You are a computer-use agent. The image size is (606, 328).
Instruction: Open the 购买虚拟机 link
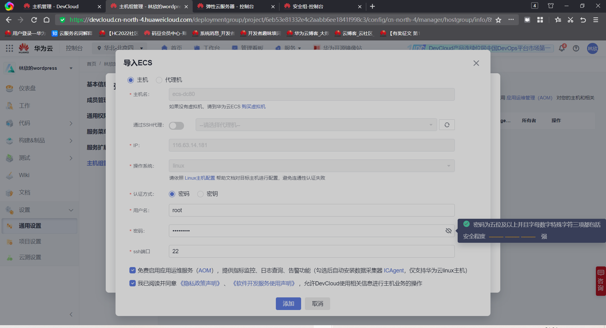[254, 107]
